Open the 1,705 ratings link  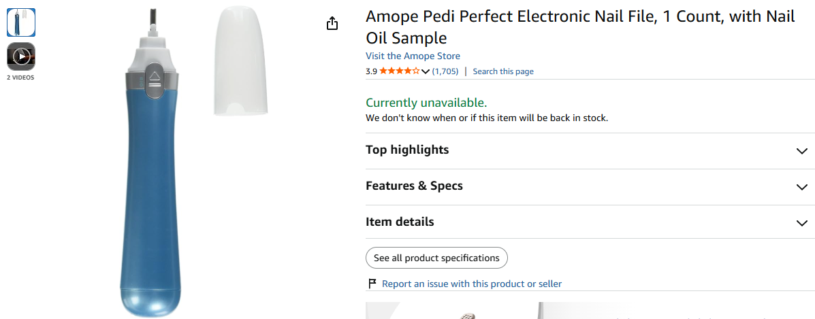(445, 71)
